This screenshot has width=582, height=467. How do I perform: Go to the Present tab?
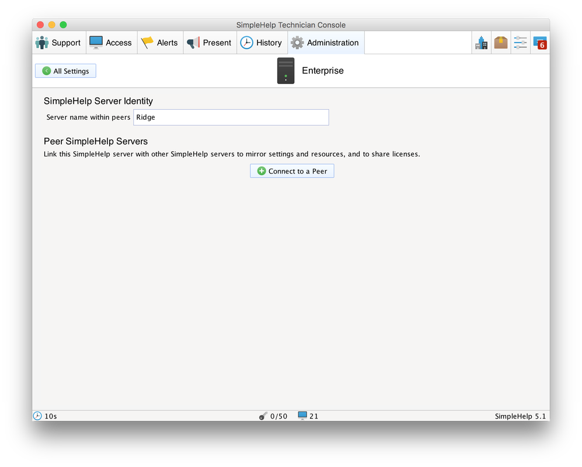210,43
